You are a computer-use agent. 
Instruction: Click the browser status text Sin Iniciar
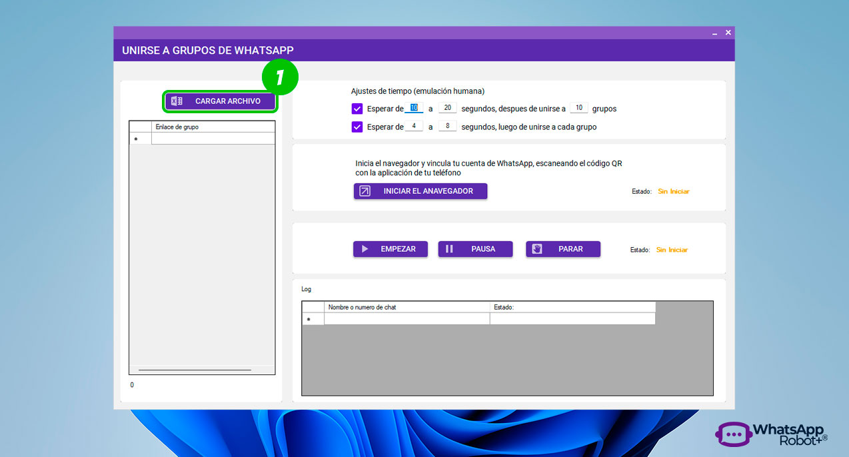coord(674,191)
